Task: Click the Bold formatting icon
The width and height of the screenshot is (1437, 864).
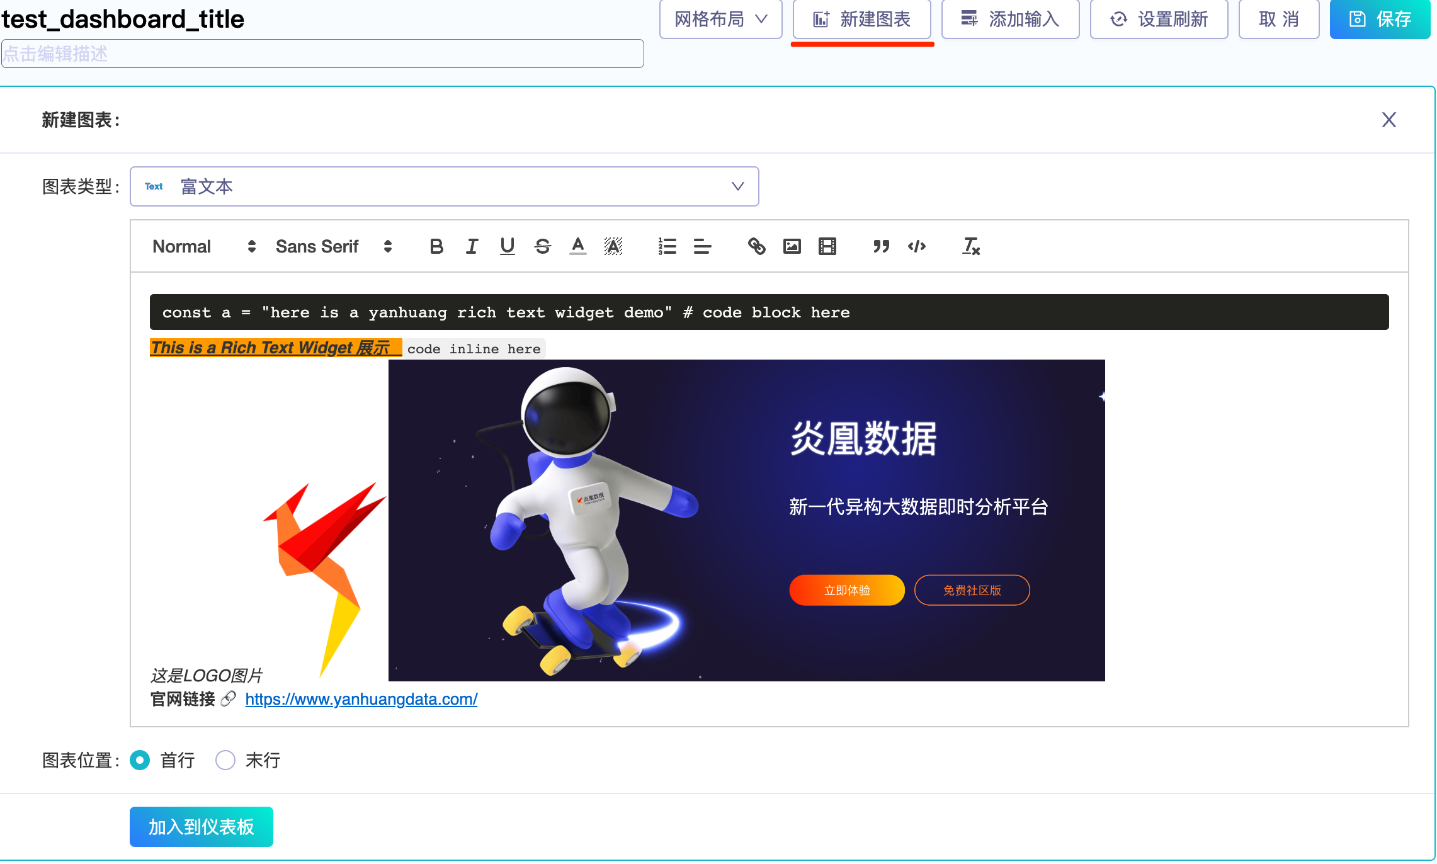Action: click(x=436, y=246)
